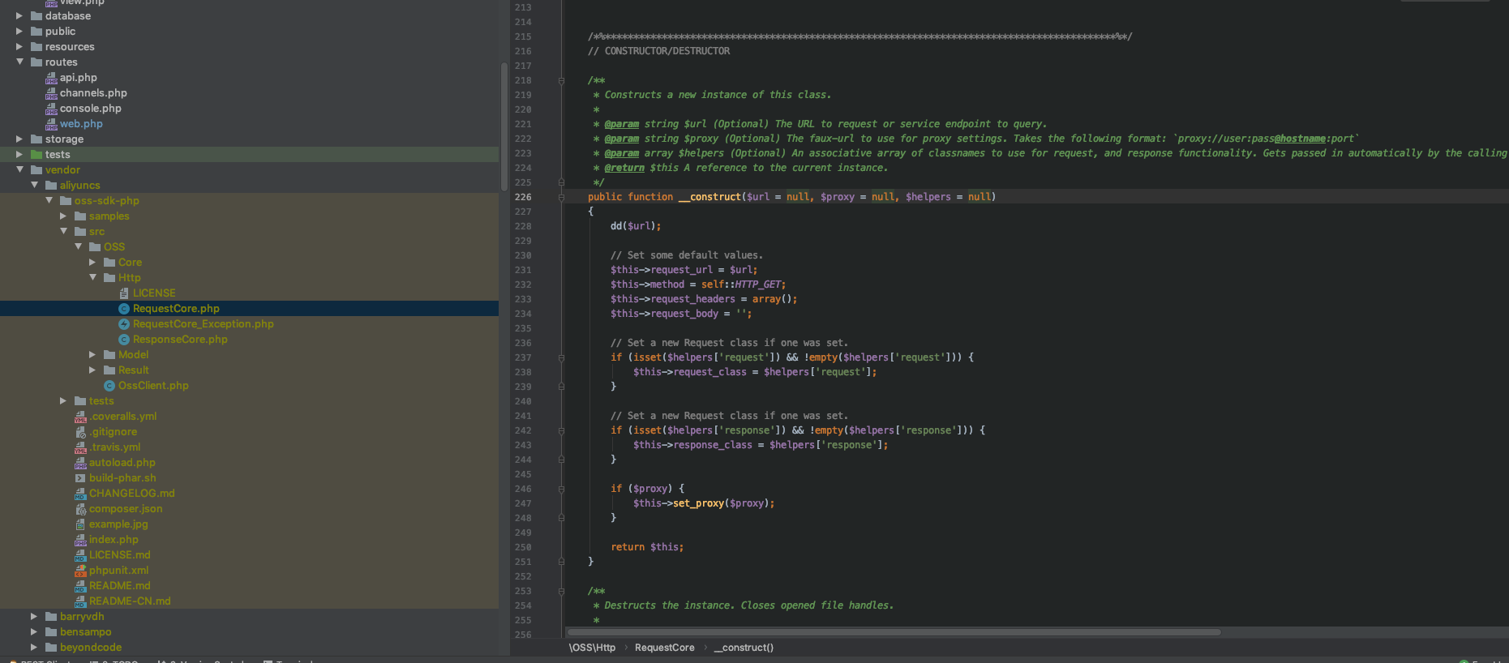
Task: Click the composer.json file icon
Action: coord(80,509)
